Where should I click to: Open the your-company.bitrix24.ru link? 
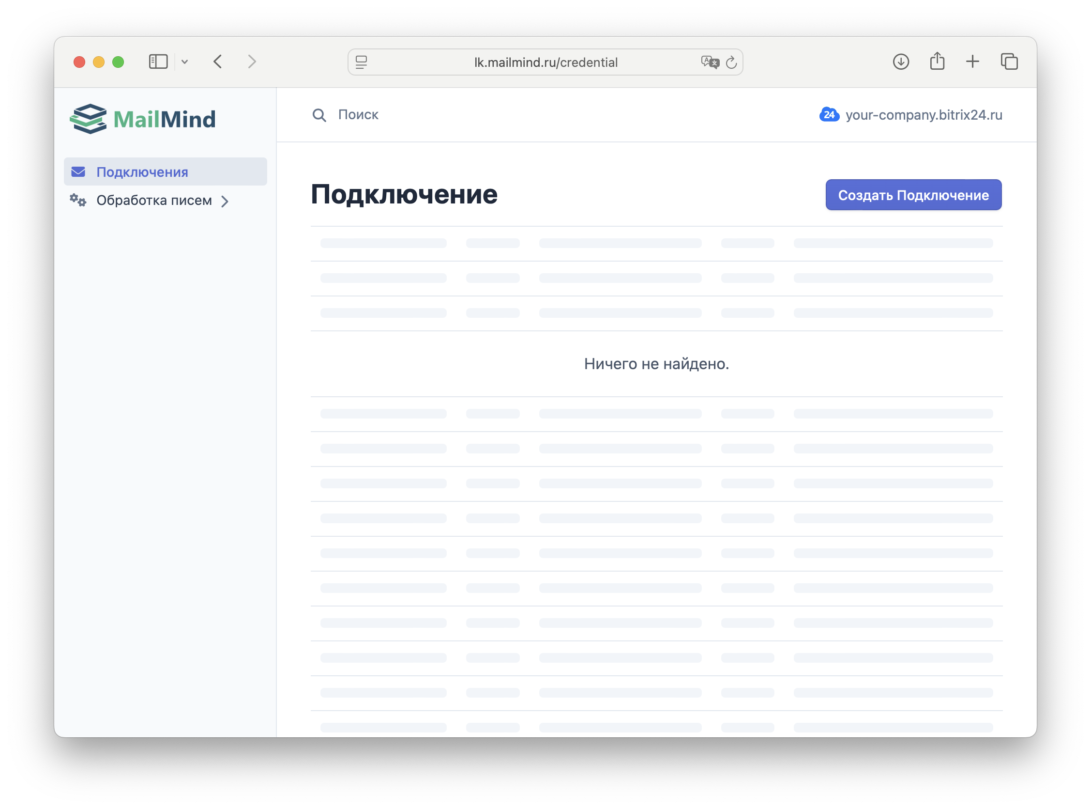[x=923, y=115]
